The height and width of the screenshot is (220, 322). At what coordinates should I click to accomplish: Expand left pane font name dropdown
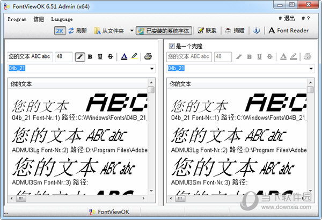coord(152,69)
